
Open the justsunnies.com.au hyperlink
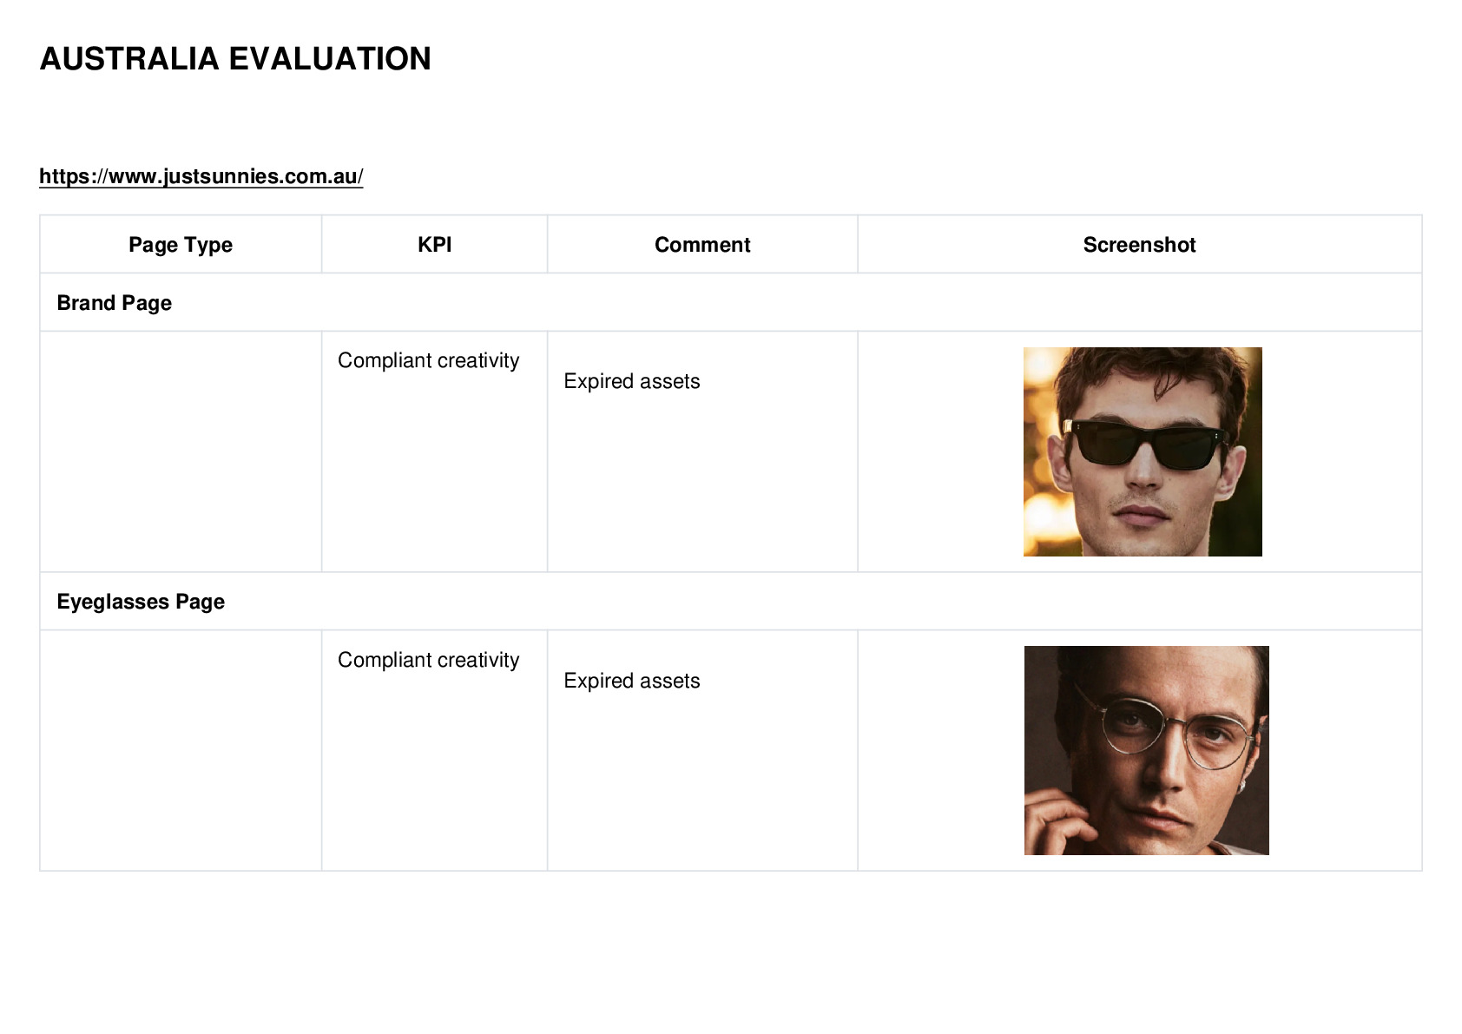click(x=201, y=176)
